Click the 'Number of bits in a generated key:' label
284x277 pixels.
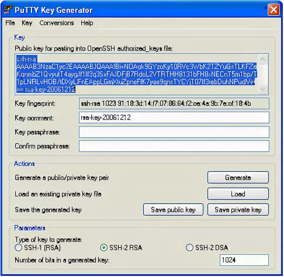point(62,260)
